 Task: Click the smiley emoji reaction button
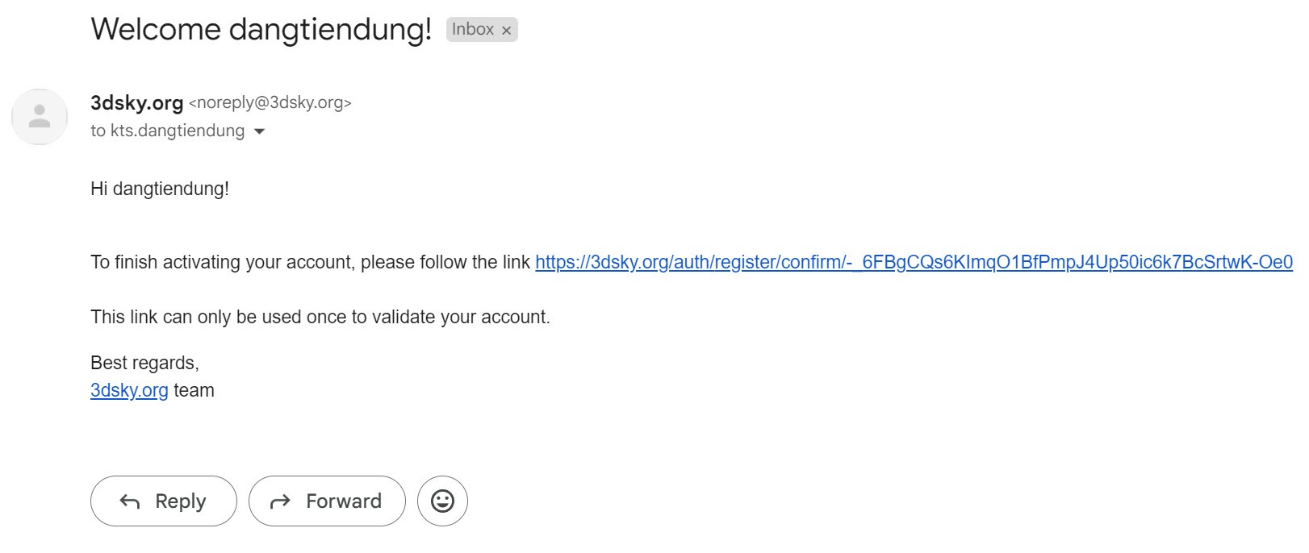[x=442, y=501]
